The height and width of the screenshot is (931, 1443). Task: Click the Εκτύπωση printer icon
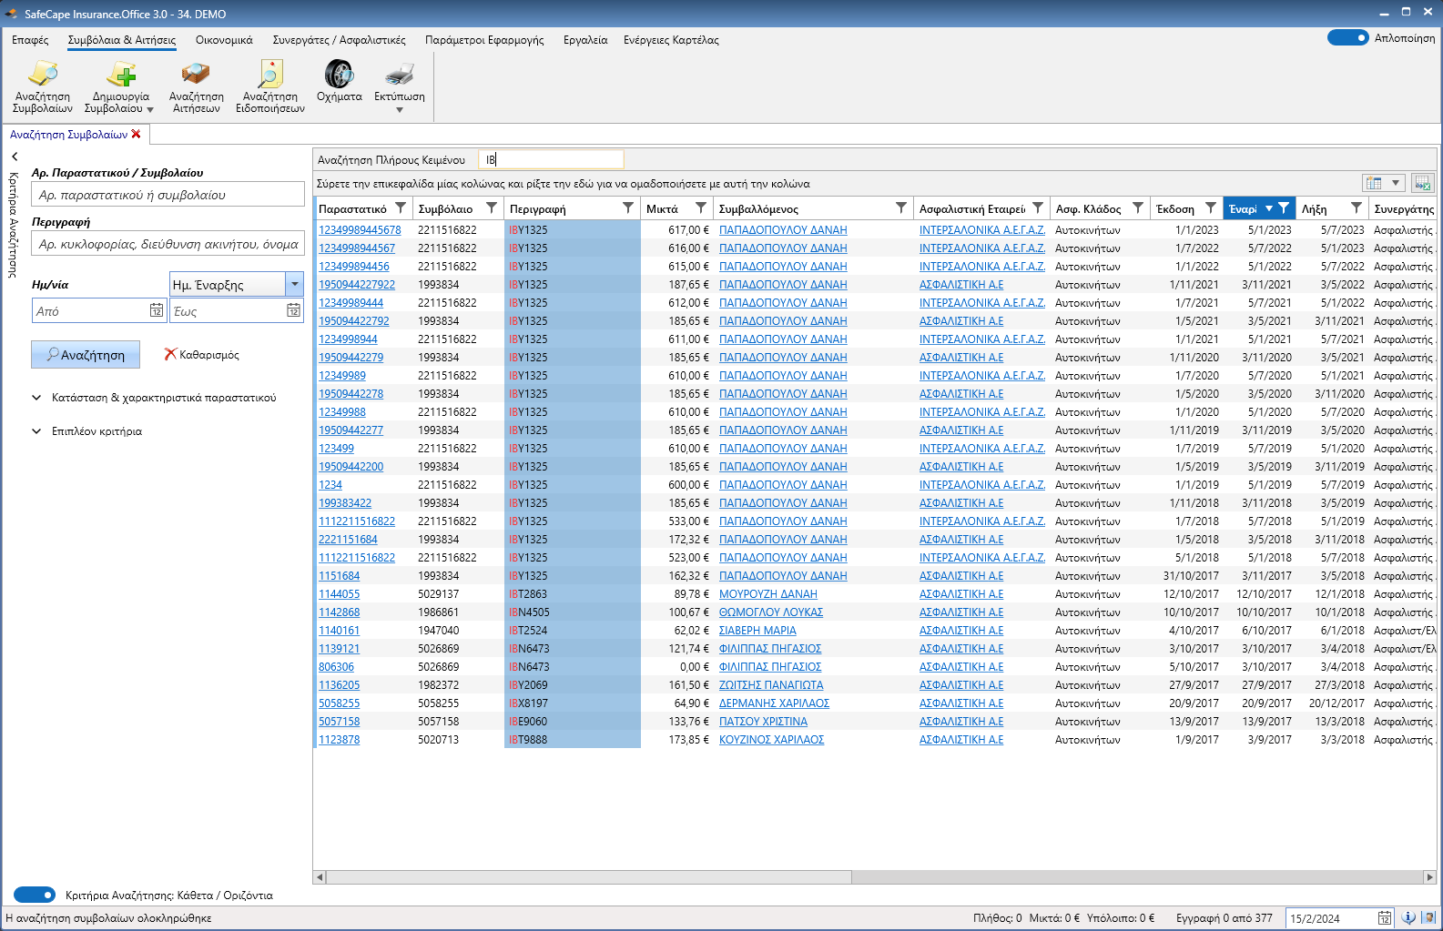[x=399, y=75]
